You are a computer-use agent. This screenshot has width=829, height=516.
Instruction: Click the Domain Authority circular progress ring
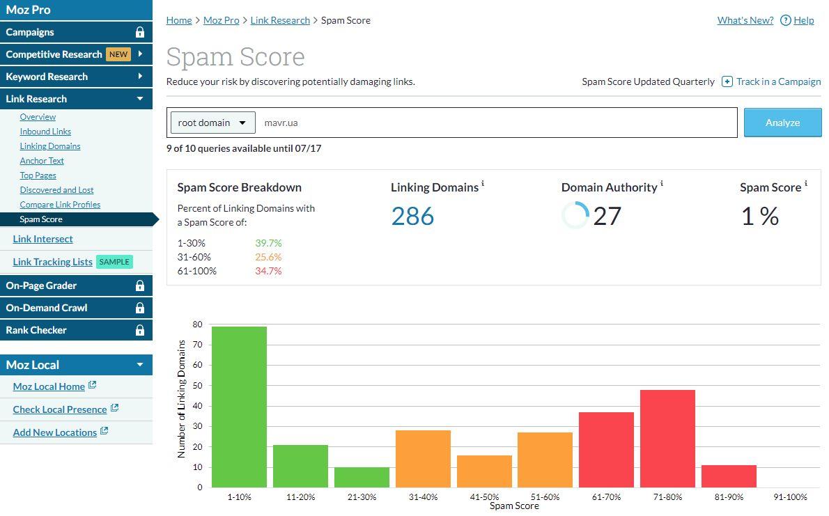[x=575, y=215]
